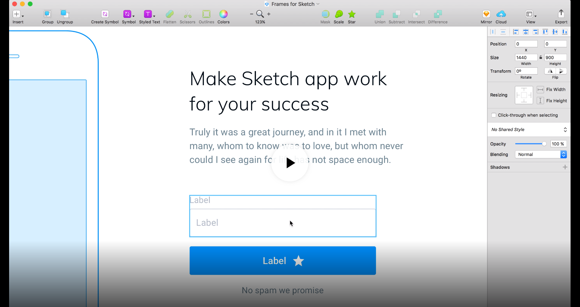Click the Width size field
The width and height of the screenshot is (580, 307).
(x=526, y=57)
